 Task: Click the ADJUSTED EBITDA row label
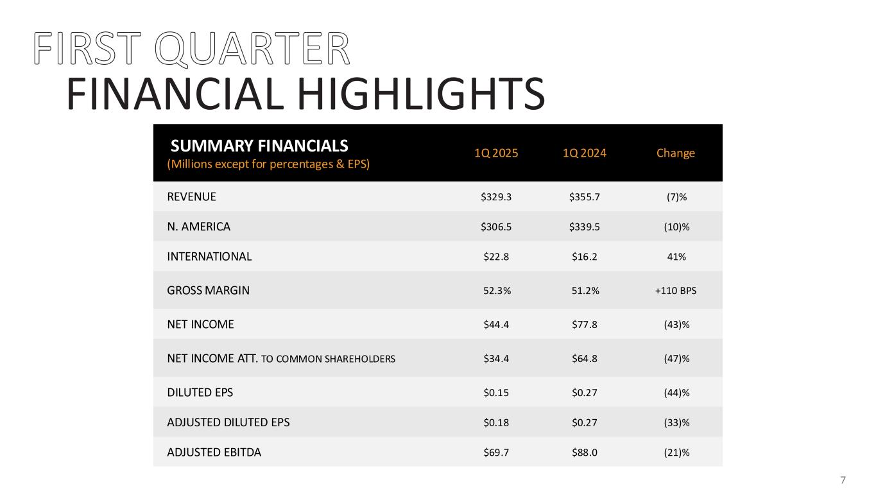point(214,453)
